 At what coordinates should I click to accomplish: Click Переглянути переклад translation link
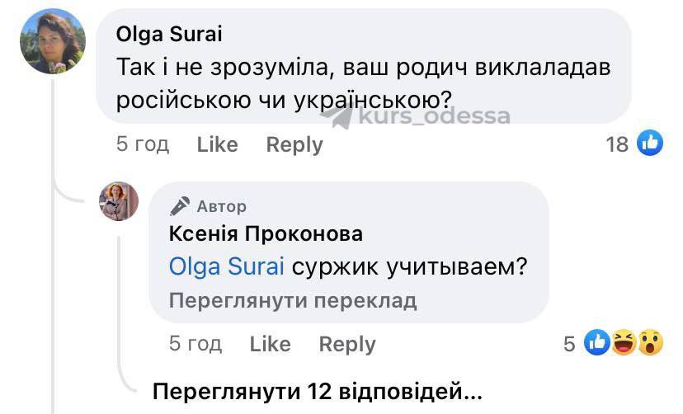pos(292,301)
